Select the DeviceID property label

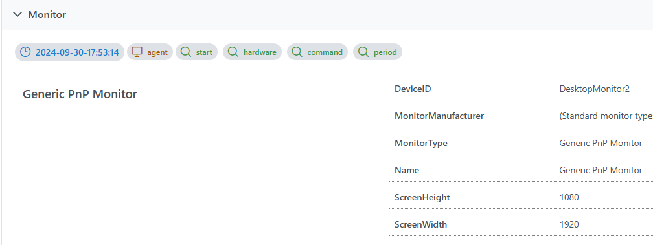[413, 89]
